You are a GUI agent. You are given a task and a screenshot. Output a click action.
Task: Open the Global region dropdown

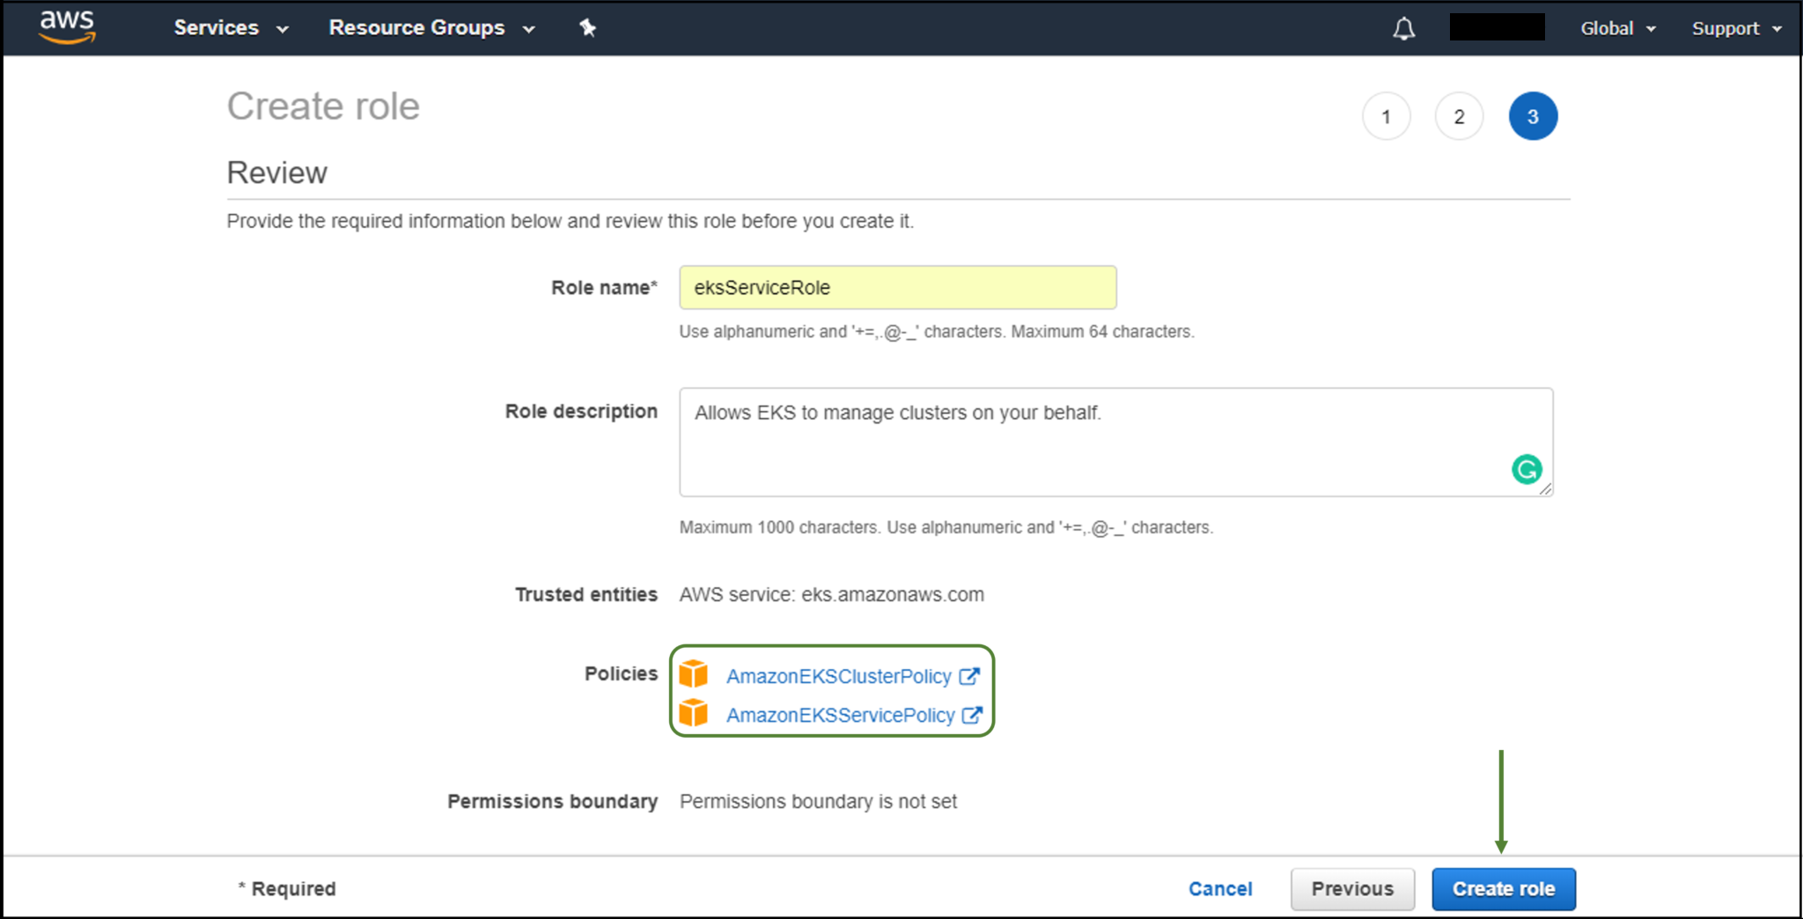[x=1618, y=28]
